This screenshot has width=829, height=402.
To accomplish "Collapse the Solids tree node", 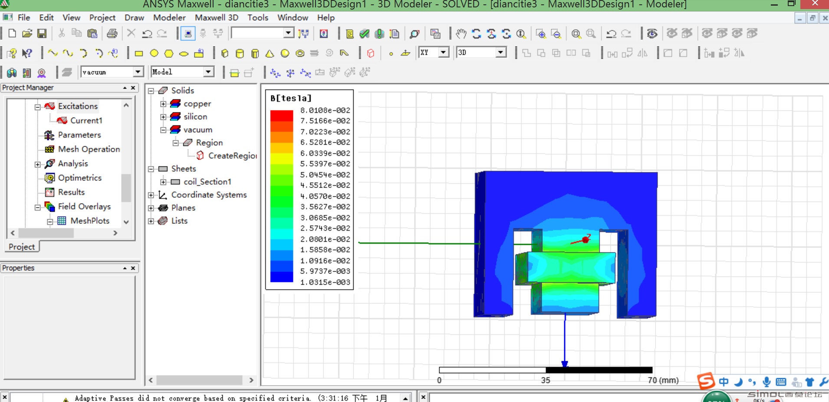I will click(x=151, y=91).
